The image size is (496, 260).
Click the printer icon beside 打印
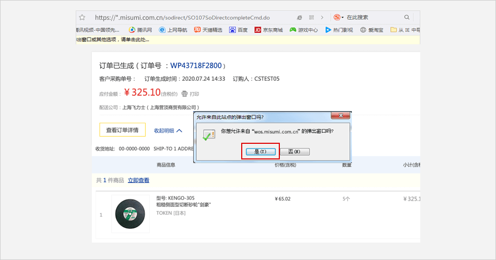pyautogui.click(x=184, y=94)
